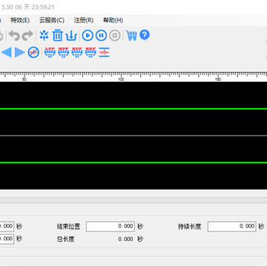Open the 帮助(H) menu

pos(113,20)
